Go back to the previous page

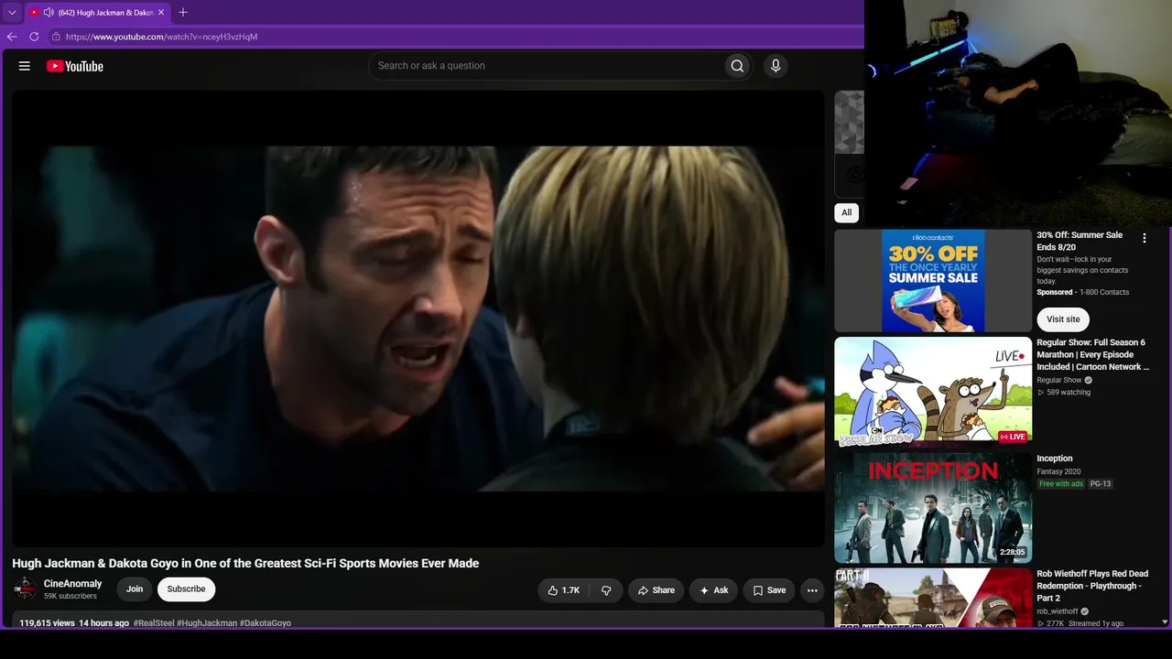tap(12, 37)
